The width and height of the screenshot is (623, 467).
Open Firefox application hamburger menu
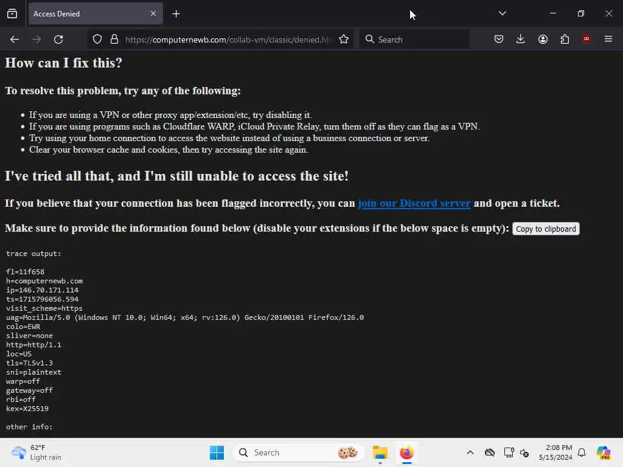tap(608, 39)
